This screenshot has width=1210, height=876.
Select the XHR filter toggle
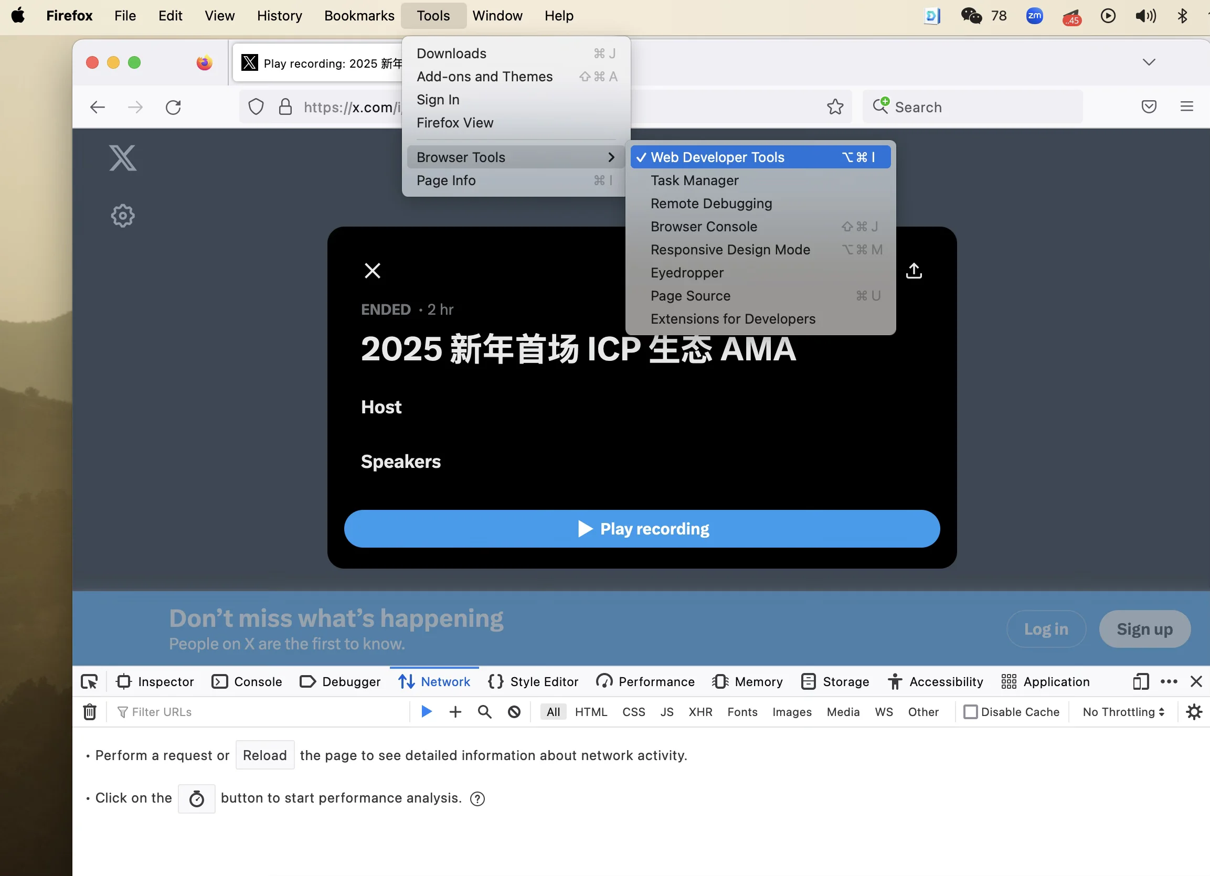(x=700, y=712)
